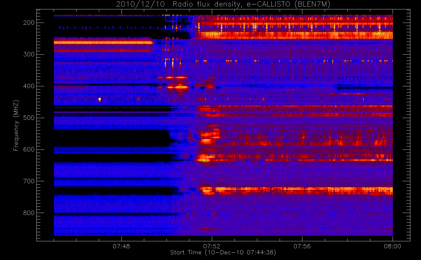
Task: Click the date '2010/12/10' in the title
Action: (140, 4)
